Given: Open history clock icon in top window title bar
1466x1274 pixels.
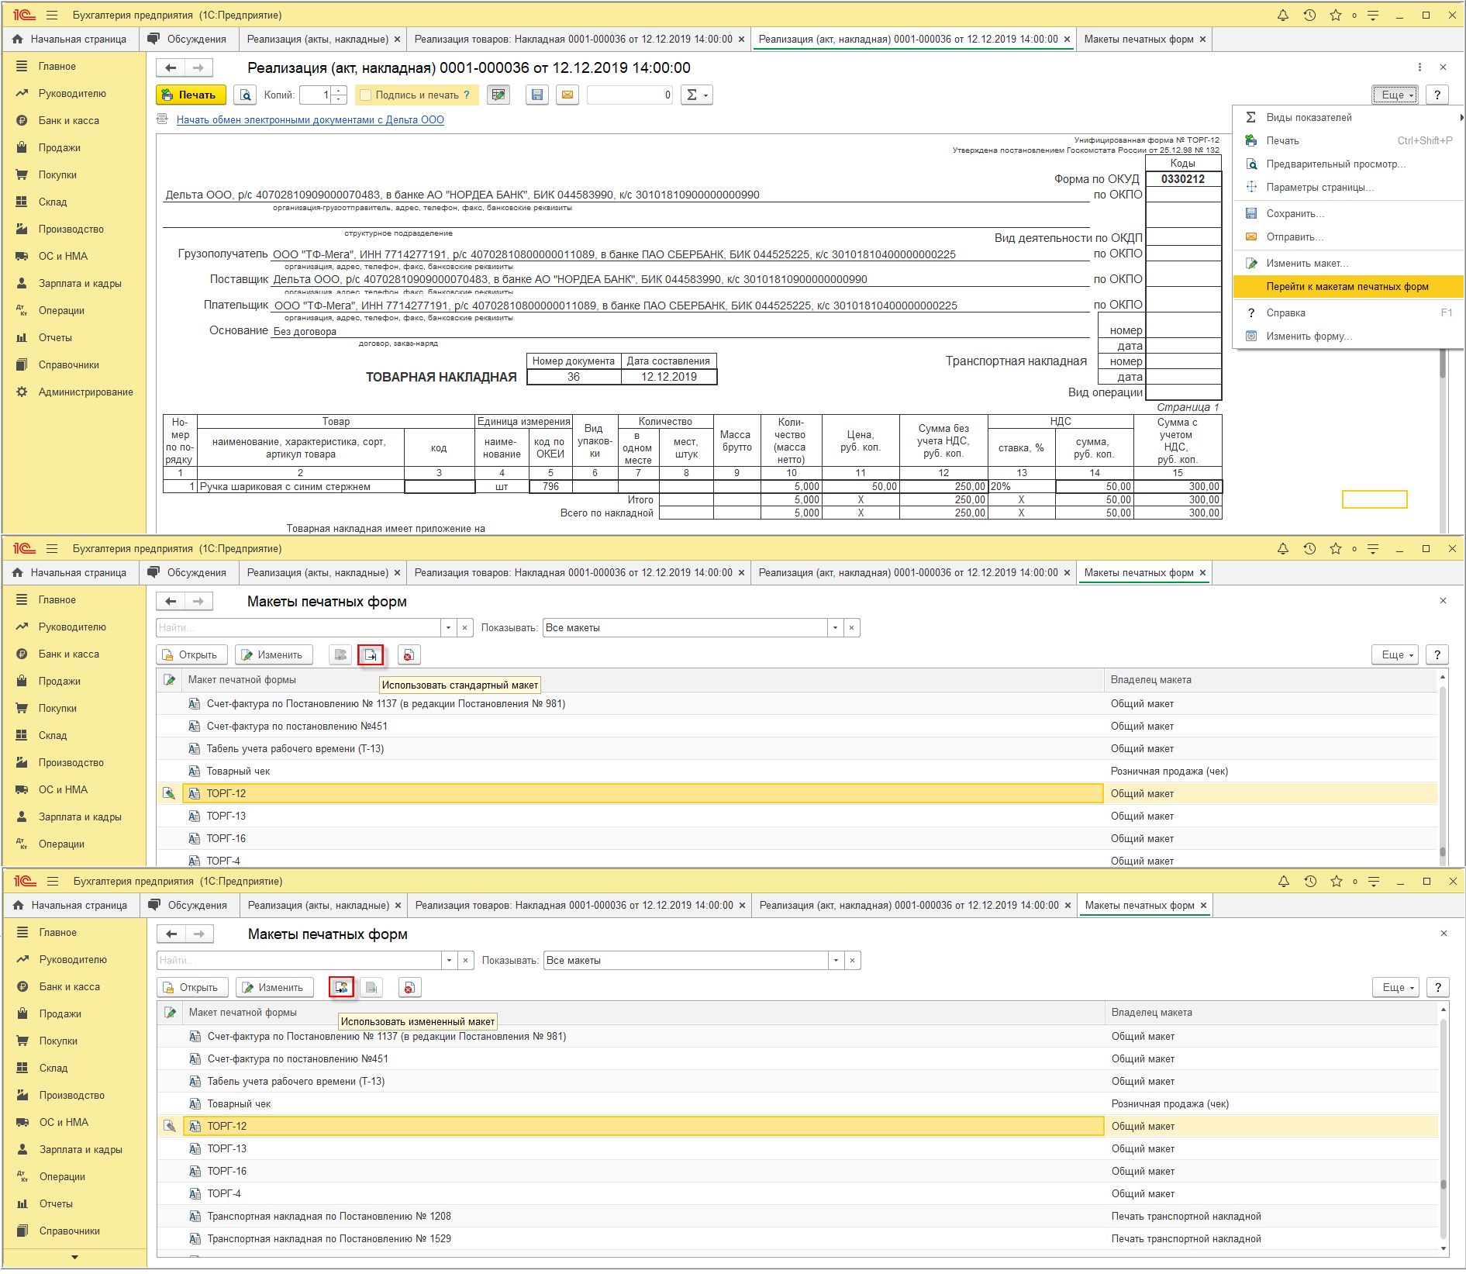Looking at the screenshot, I should pyautogui.click(x=1309, y=15).
